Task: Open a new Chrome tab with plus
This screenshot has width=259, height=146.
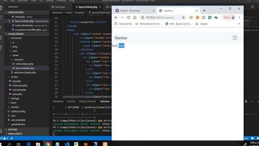Action: click(204, 11)
